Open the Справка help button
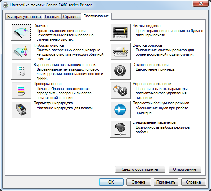Image resolution: width=211 pixels, height=191 pixels. click(193, 182)
